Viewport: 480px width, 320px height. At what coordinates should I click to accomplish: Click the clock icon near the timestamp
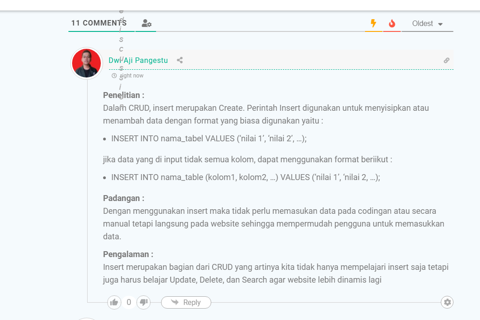[x=114, y=76]
